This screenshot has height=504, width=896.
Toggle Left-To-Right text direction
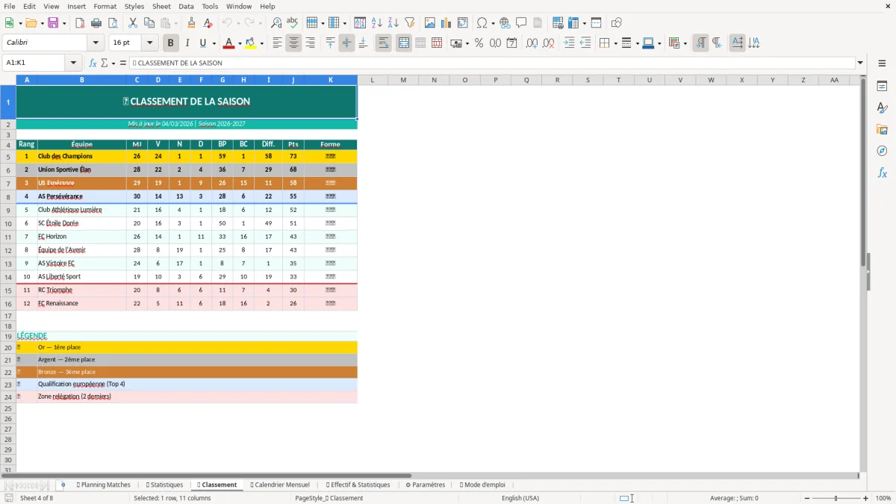(700, 43)
